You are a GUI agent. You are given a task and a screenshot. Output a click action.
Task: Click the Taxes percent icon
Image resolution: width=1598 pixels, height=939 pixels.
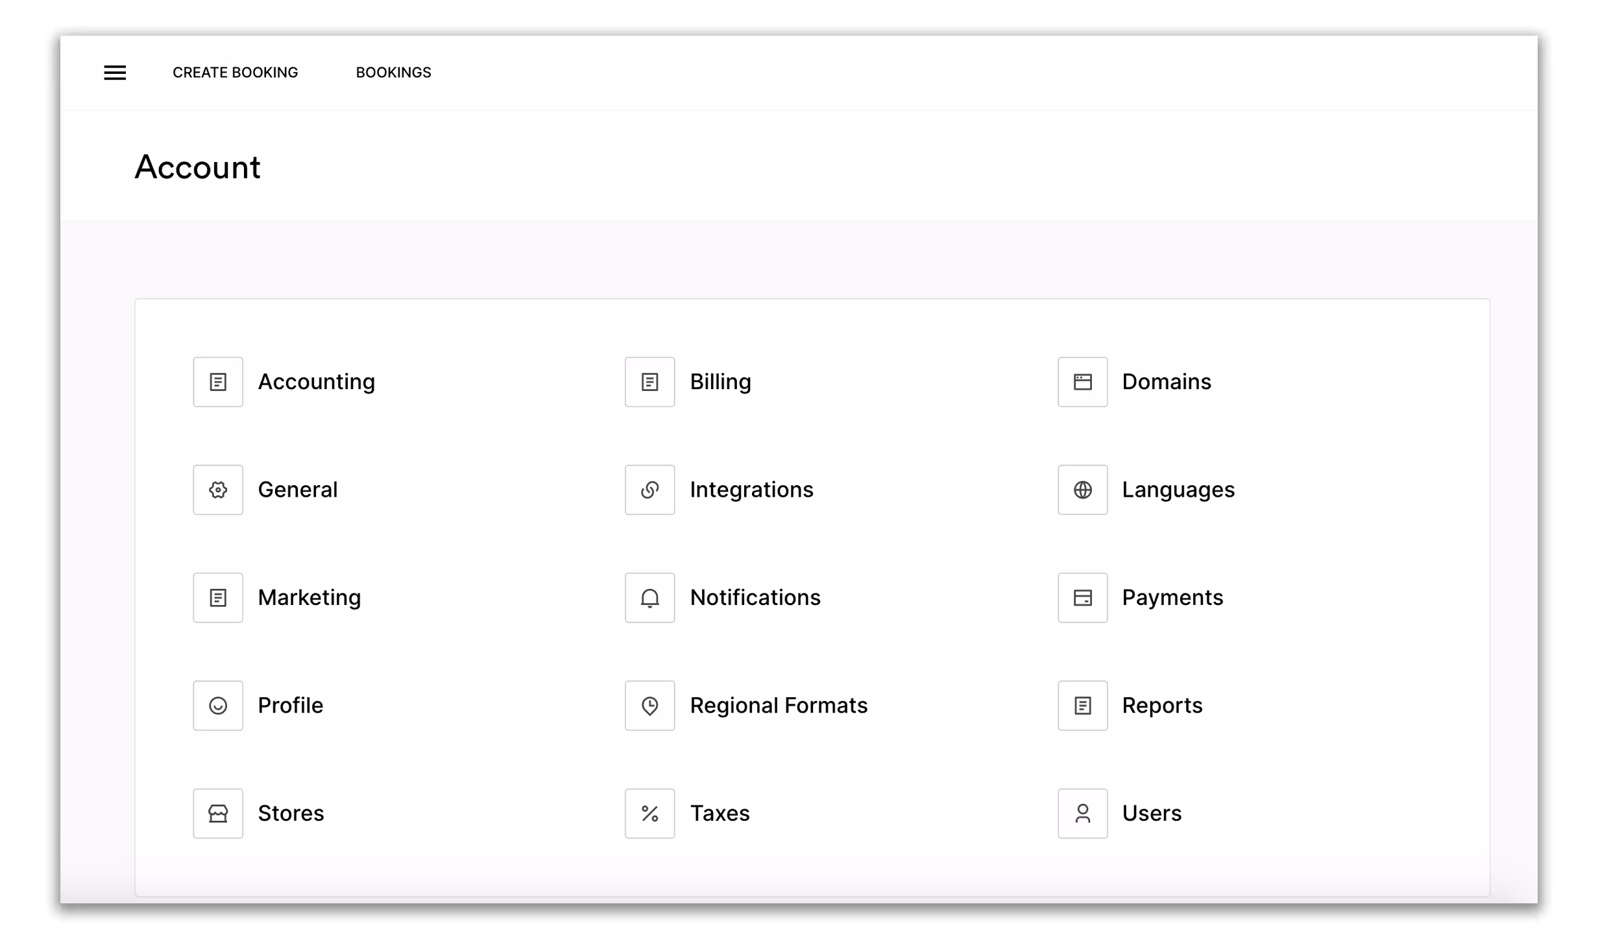(x=649, y=813)
